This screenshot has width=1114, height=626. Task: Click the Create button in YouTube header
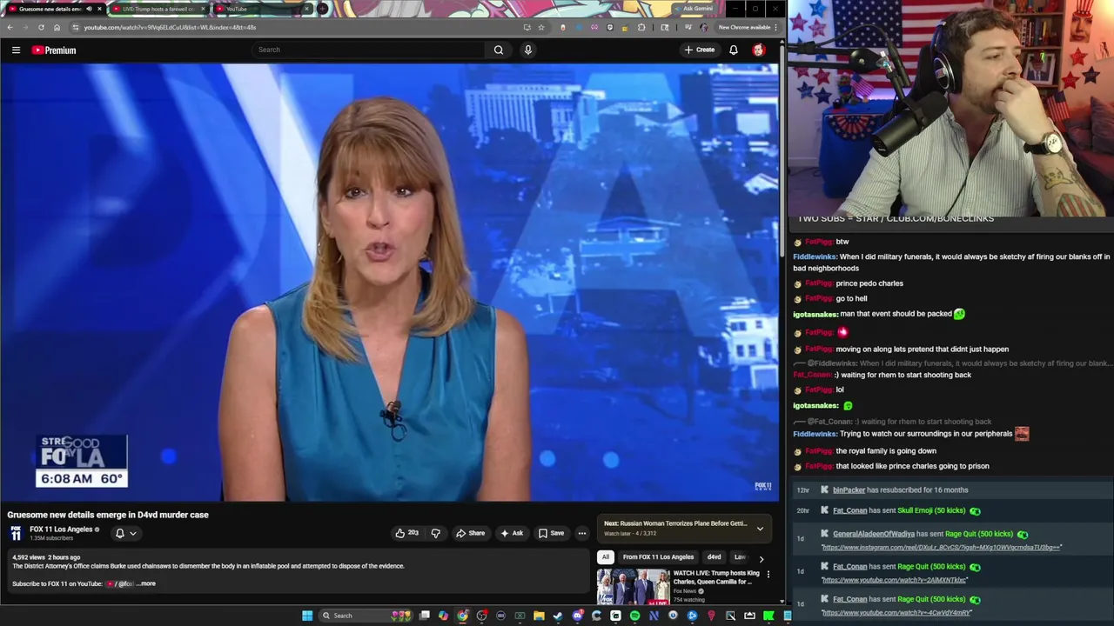(x=700, y=50)
